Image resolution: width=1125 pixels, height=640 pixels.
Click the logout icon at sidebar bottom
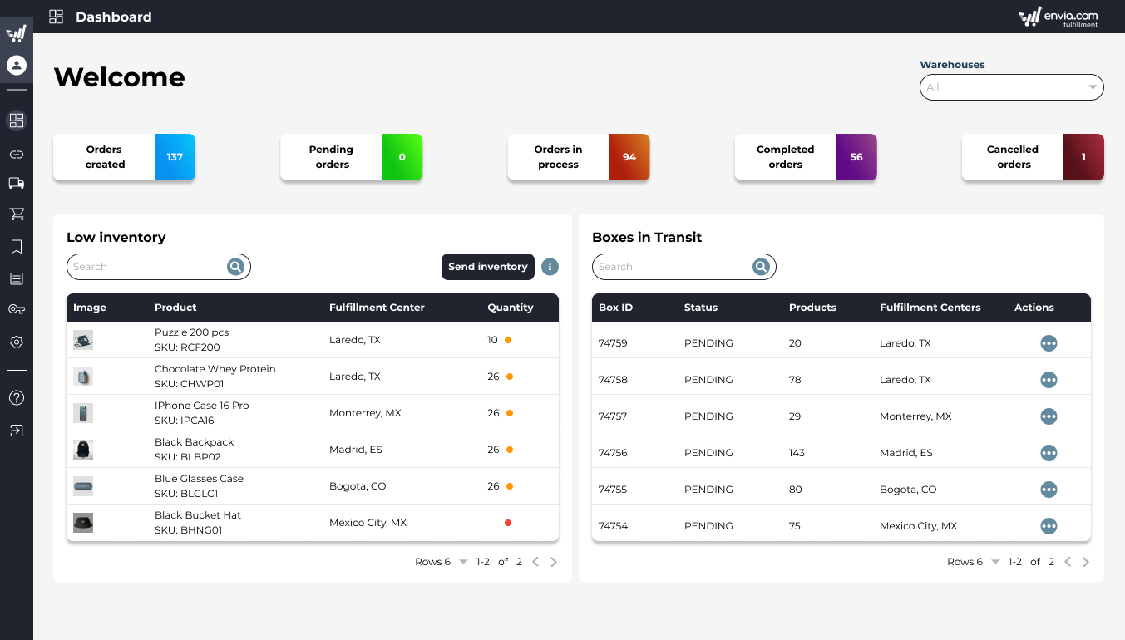(17, 431)
